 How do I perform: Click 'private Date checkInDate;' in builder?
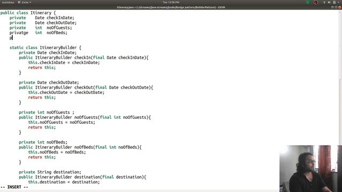[48, 53]
